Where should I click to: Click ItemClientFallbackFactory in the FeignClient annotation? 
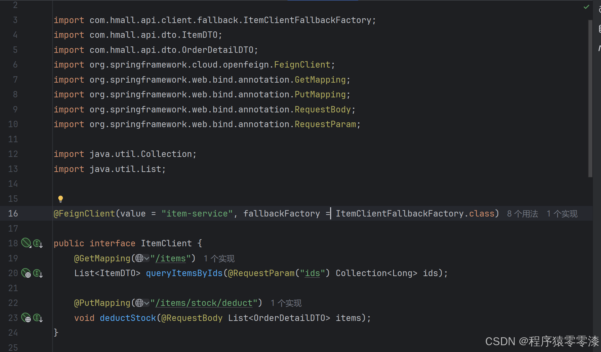pyautogui.click(x=400, y=214)
